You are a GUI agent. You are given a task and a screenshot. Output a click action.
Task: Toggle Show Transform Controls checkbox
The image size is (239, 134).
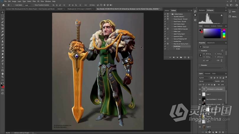click(34, 5)
